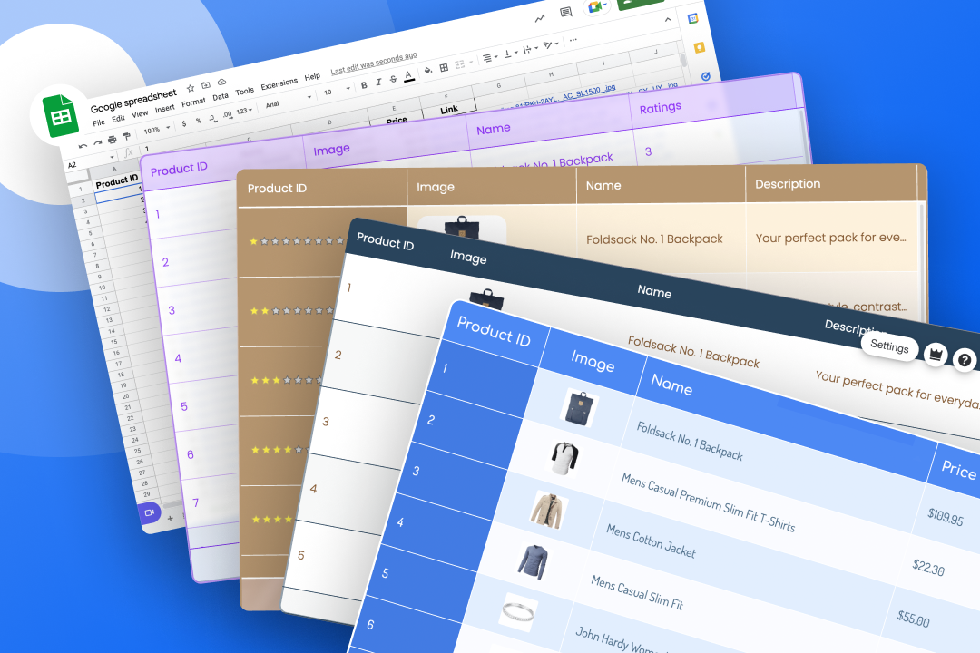Image resolution: width=980 pixels, height=653 pixels.
Task: Open the vertical align dropdown
Action: (x=510, y=54)
